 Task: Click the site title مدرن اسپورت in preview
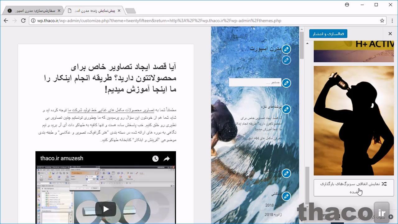266,49
